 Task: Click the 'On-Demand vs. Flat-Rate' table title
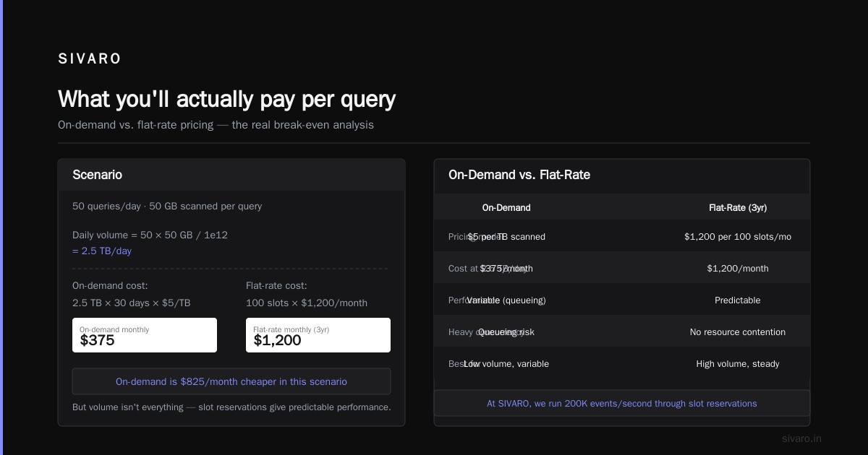coord(519,175)
